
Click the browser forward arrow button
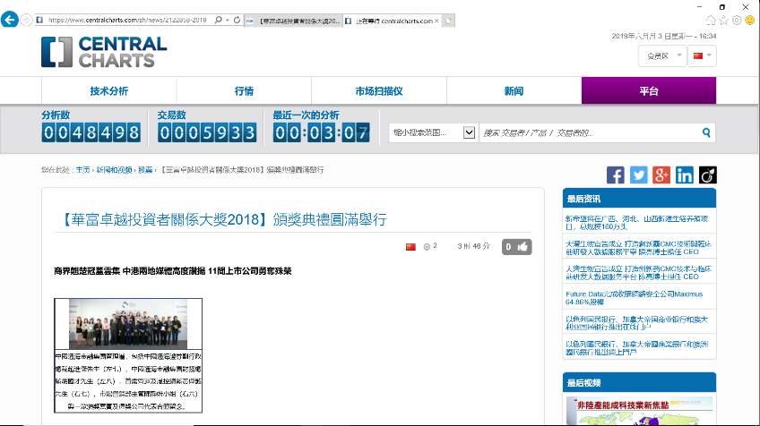(27, 20)
